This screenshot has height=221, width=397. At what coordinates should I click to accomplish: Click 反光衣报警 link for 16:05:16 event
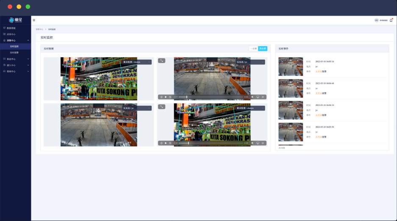point(321,72)
